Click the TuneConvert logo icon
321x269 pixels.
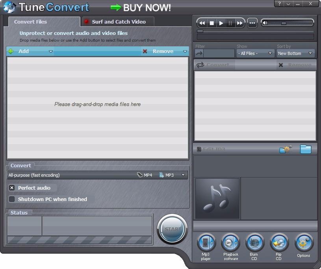click(x=9, y=7)
